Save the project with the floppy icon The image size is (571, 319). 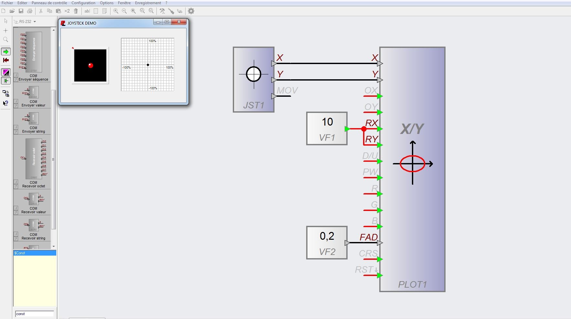pyautogui.click(x=21, y=11)
